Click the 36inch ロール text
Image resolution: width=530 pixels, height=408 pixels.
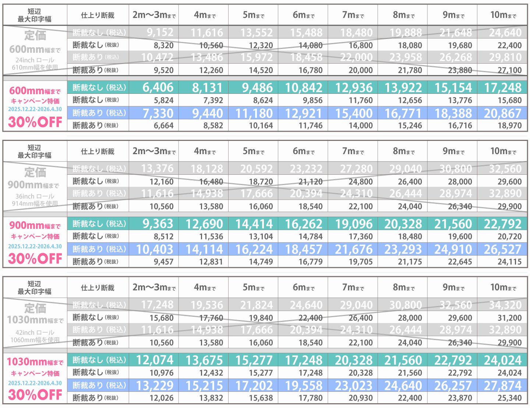(35, 196)
